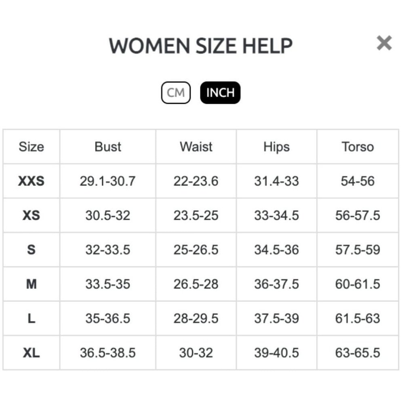Select the INCH unit toggle
This screenshot has width=404, height=404.
pos(220,93)
